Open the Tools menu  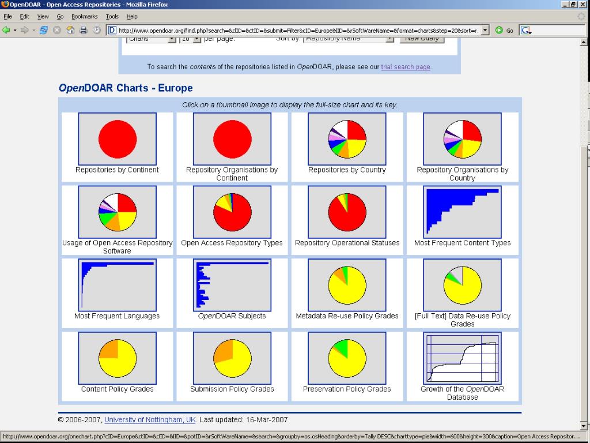(x=112, y=17)
